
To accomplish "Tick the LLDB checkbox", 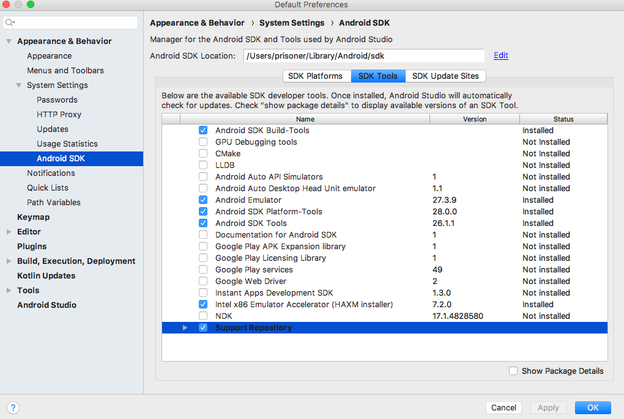I will [203, 165].
